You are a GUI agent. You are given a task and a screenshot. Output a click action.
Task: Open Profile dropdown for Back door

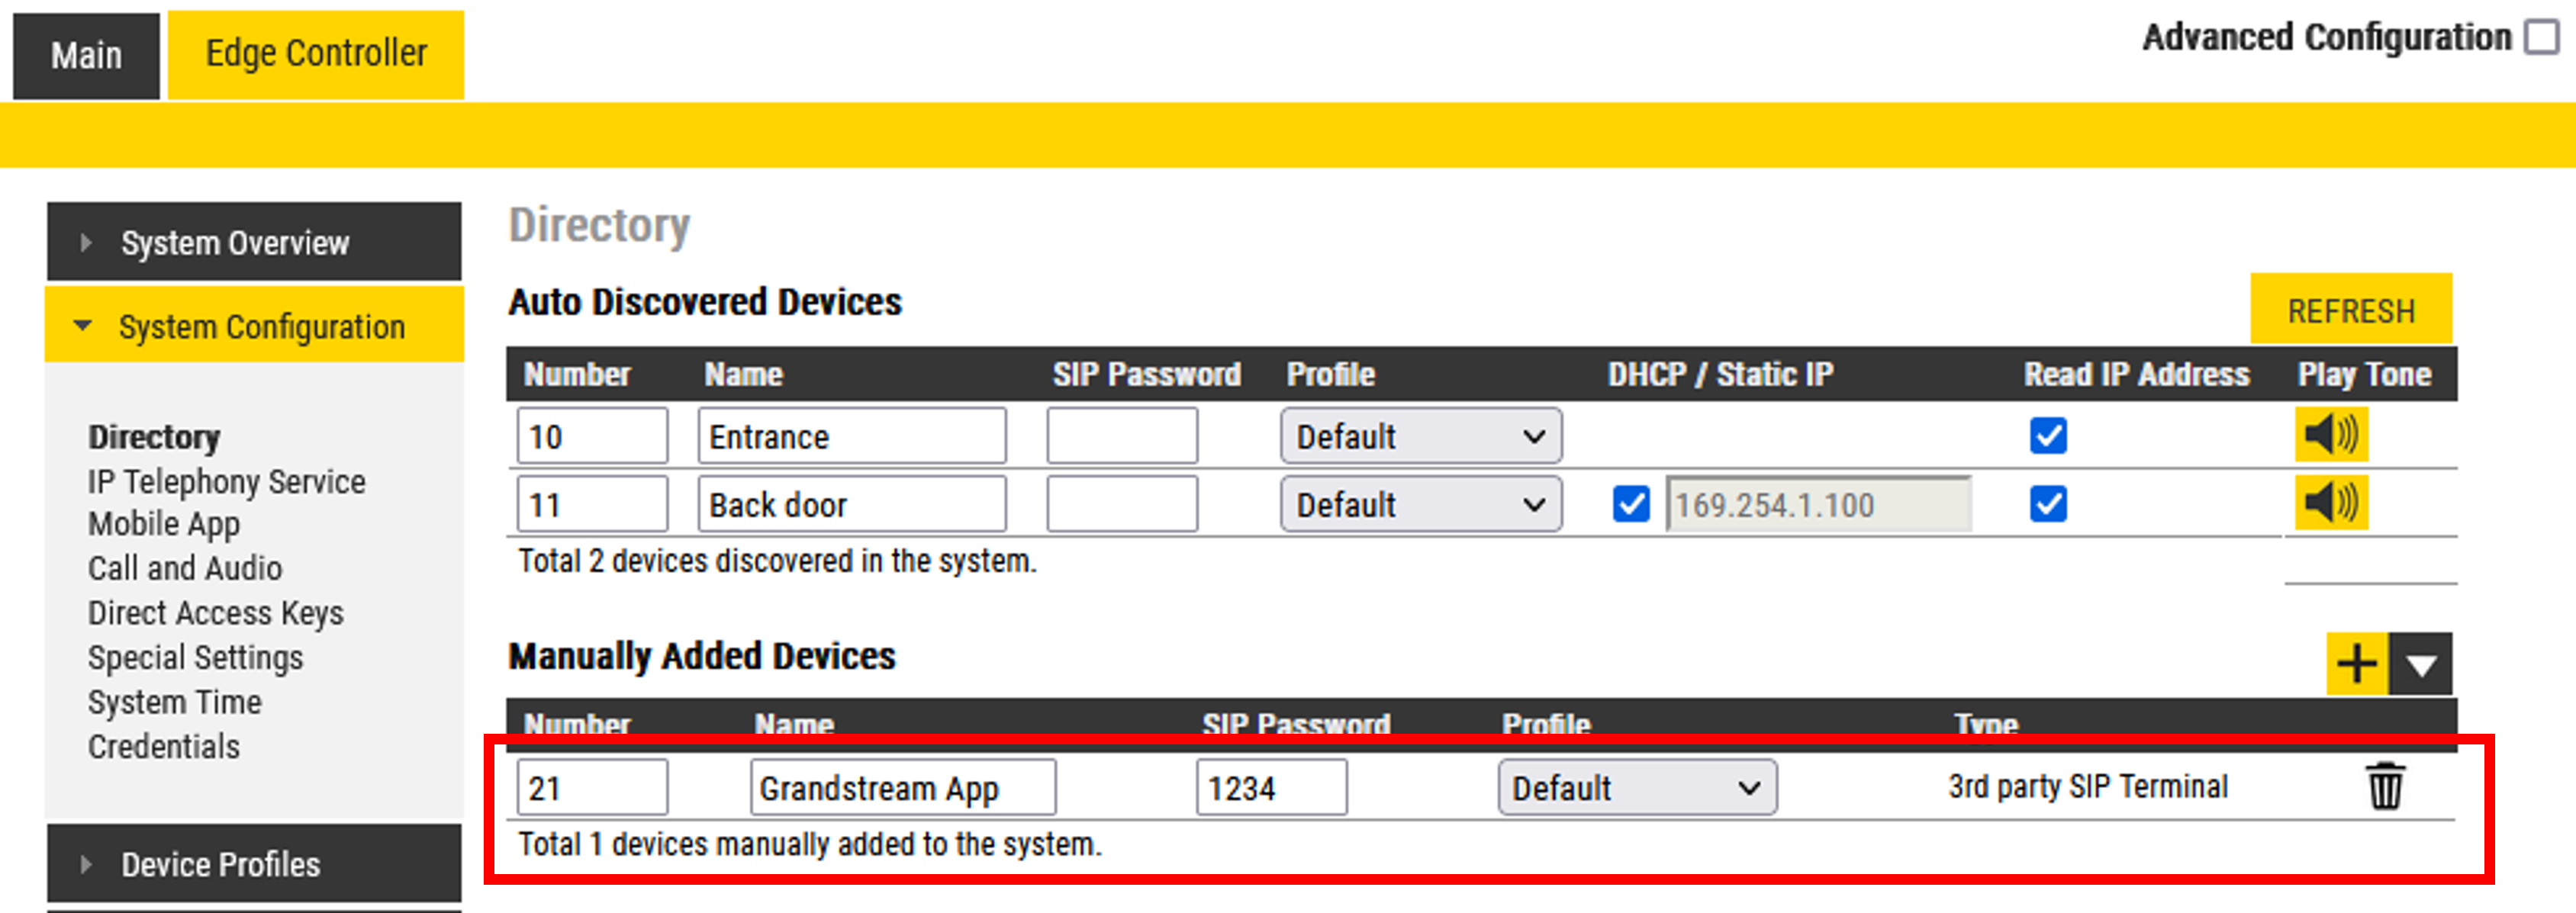pos(1420,504)
